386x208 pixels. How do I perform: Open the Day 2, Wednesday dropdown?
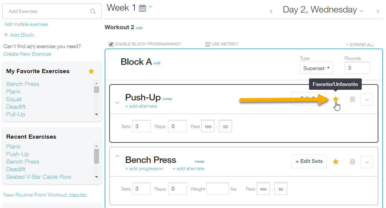(361, 11)
